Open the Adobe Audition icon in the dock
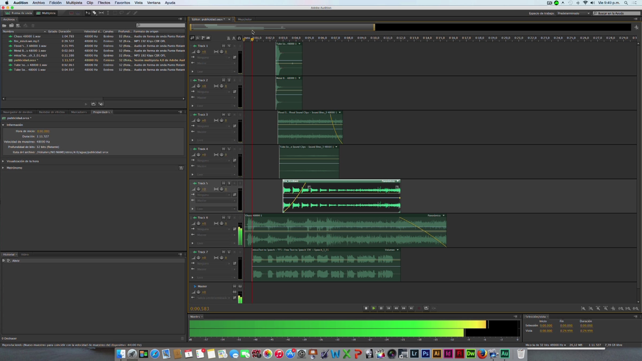The height and width of the screenshot is (361, 642). click(x=505, y=354)
